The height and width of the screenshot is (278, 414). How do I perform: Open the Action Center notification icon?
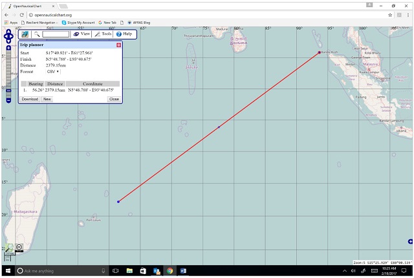[404, 271]
